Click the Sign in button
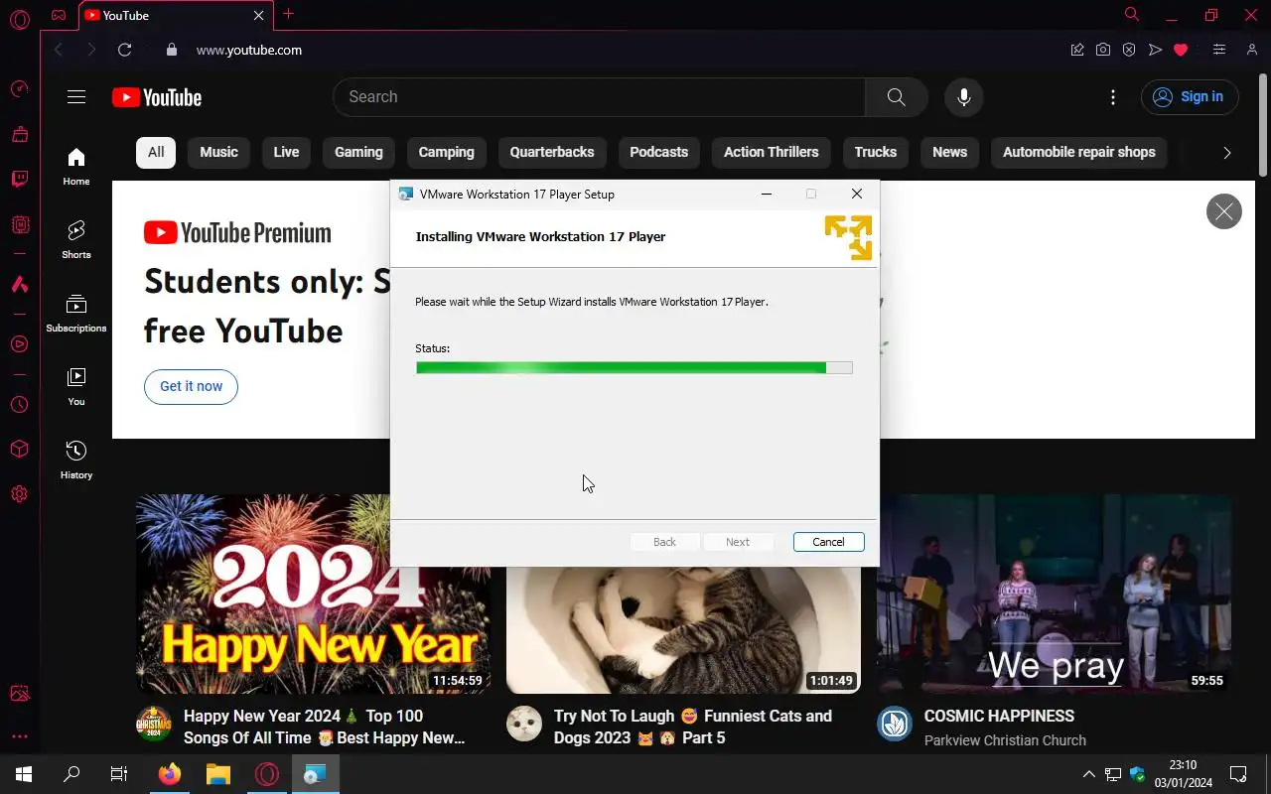This screenshot has height=794, width=1271. pos(1190,97)
